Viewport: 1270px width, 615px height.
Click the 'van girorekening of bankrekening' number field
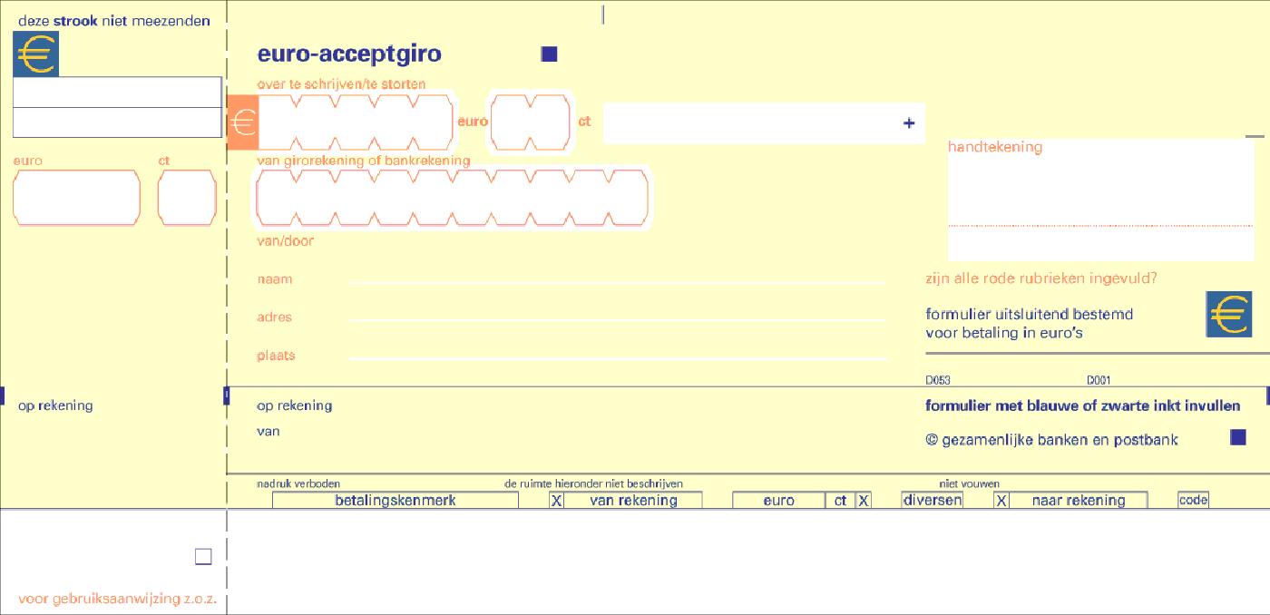point(452,197)
